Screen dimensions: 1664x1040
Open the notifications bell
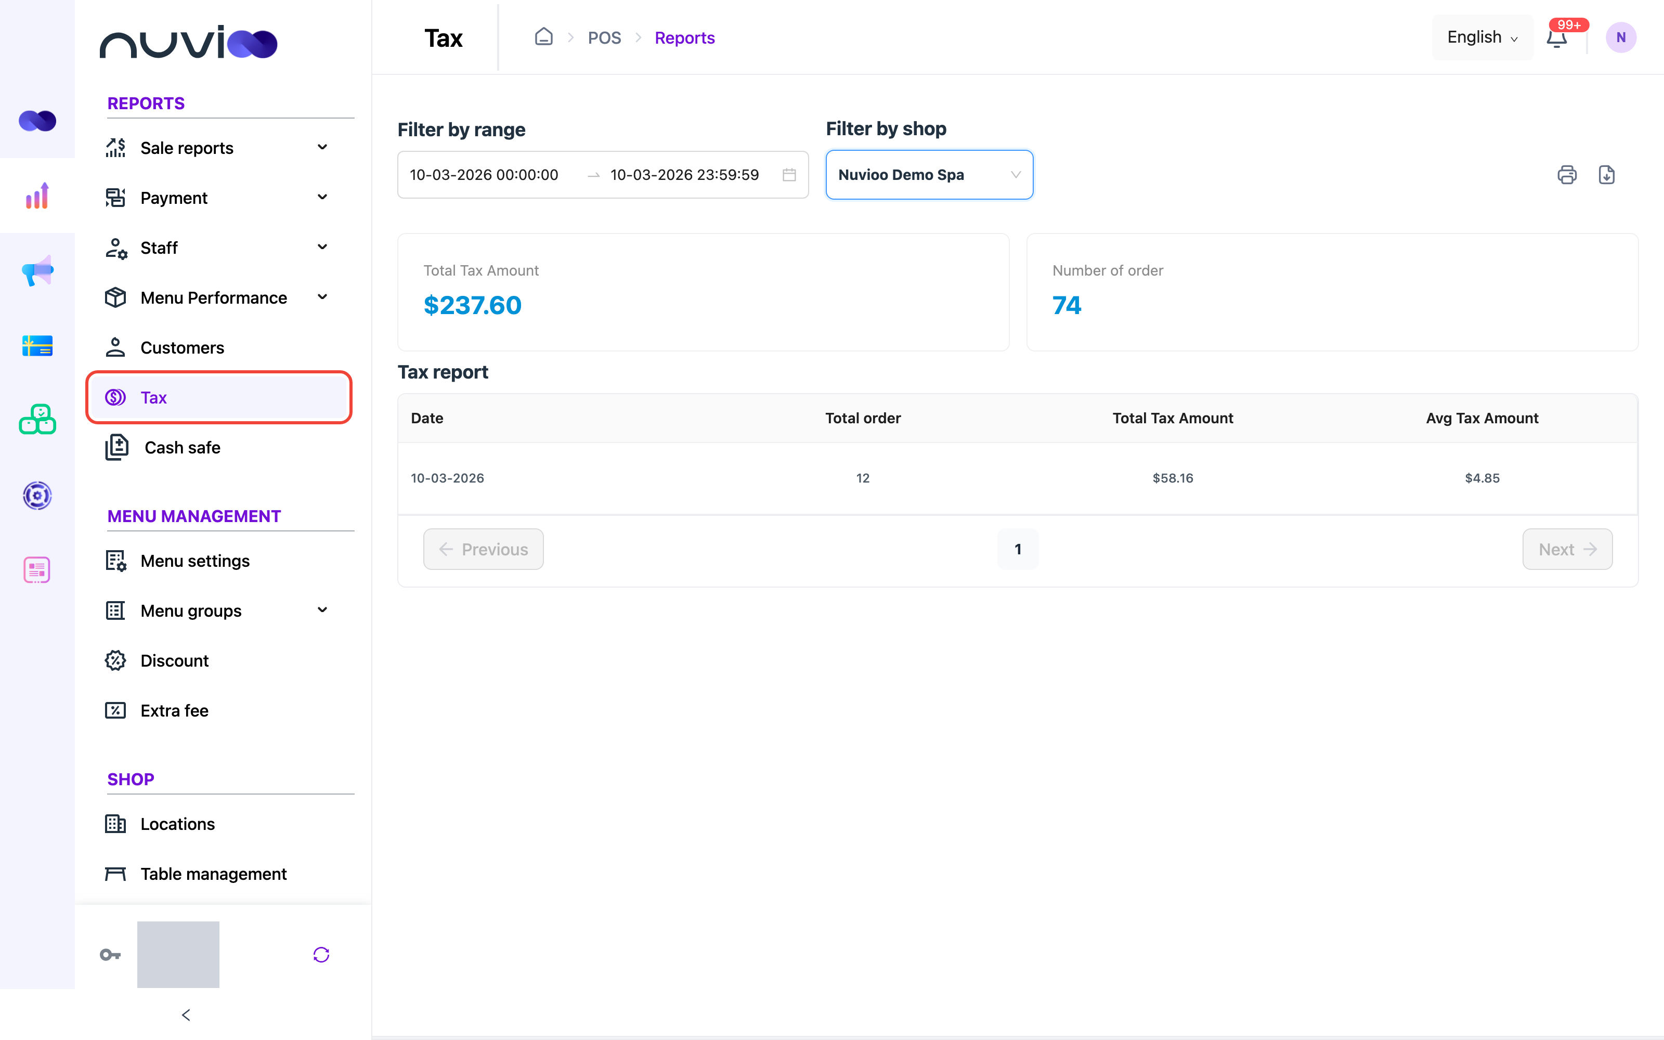coord(1557,38)
